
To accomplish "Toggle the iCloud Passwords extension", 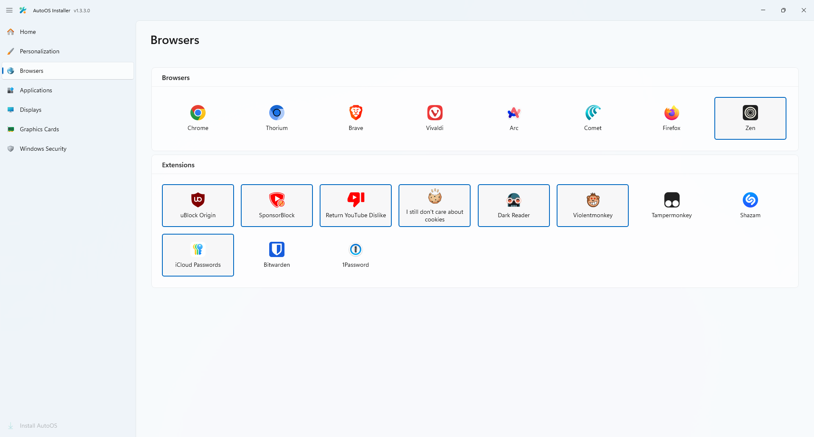I will [x=198, y=255].
